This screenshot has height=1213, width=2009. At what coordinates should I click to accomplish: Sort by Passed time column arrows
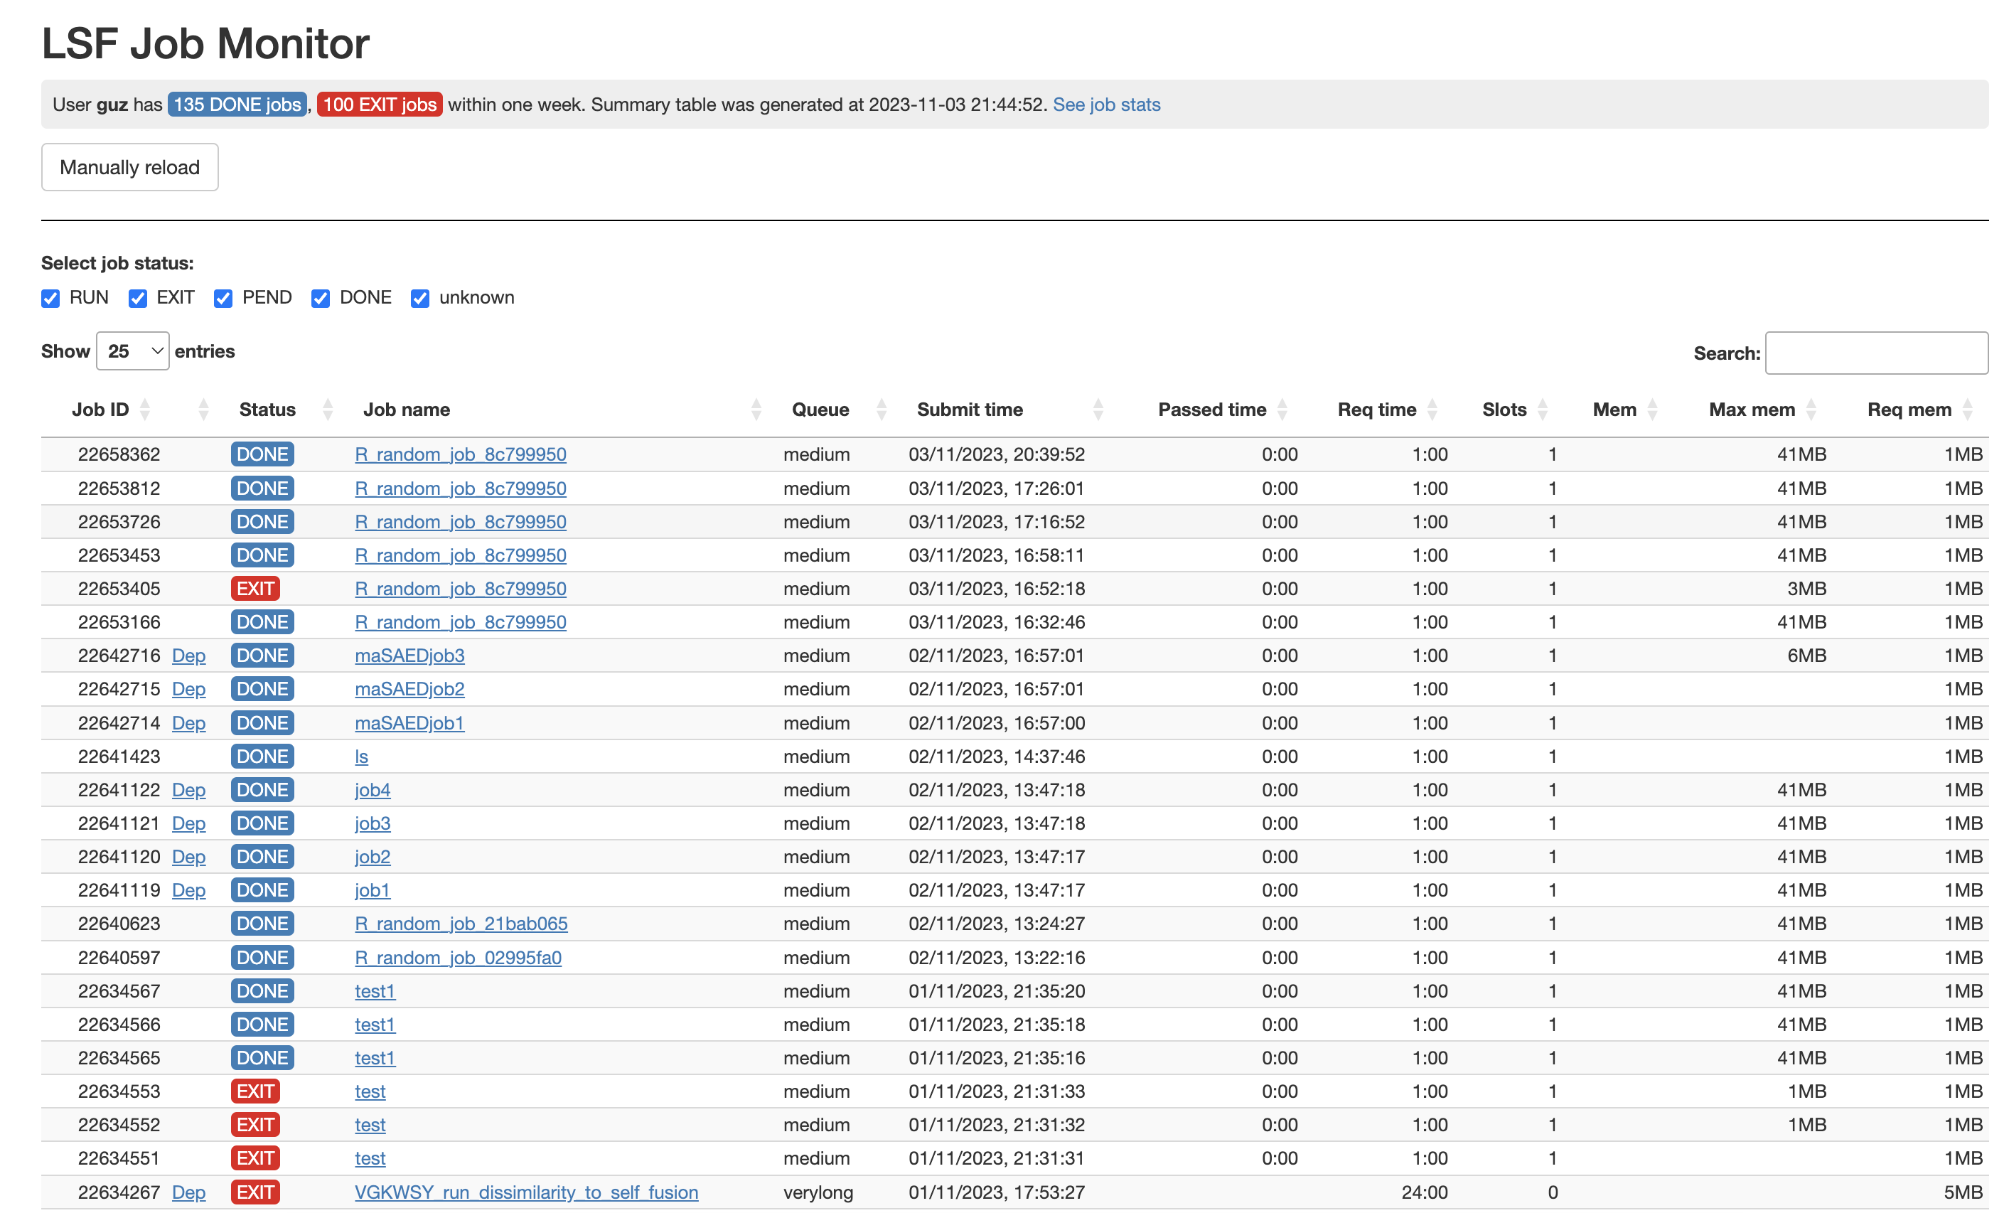[1282, 410]
